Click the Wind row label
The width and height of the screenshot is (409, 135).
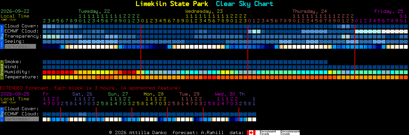point(11,67)
